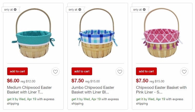Add Pink Liner Chipwood basket to cart
The image size is (195, 112).
[x=146, y=71]
